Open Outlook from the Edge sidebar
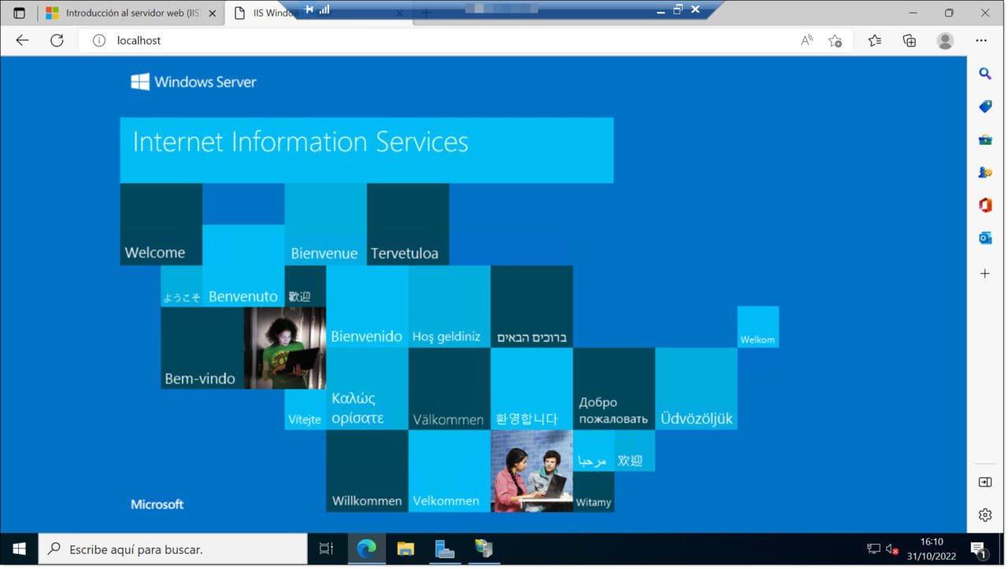 (x=984, y=238)
